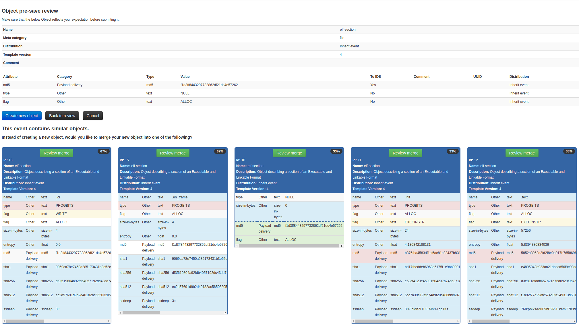This screenshot has width=579, height=325.
Task: Review merge for object Id 10
Action: [x=289, y=153]
